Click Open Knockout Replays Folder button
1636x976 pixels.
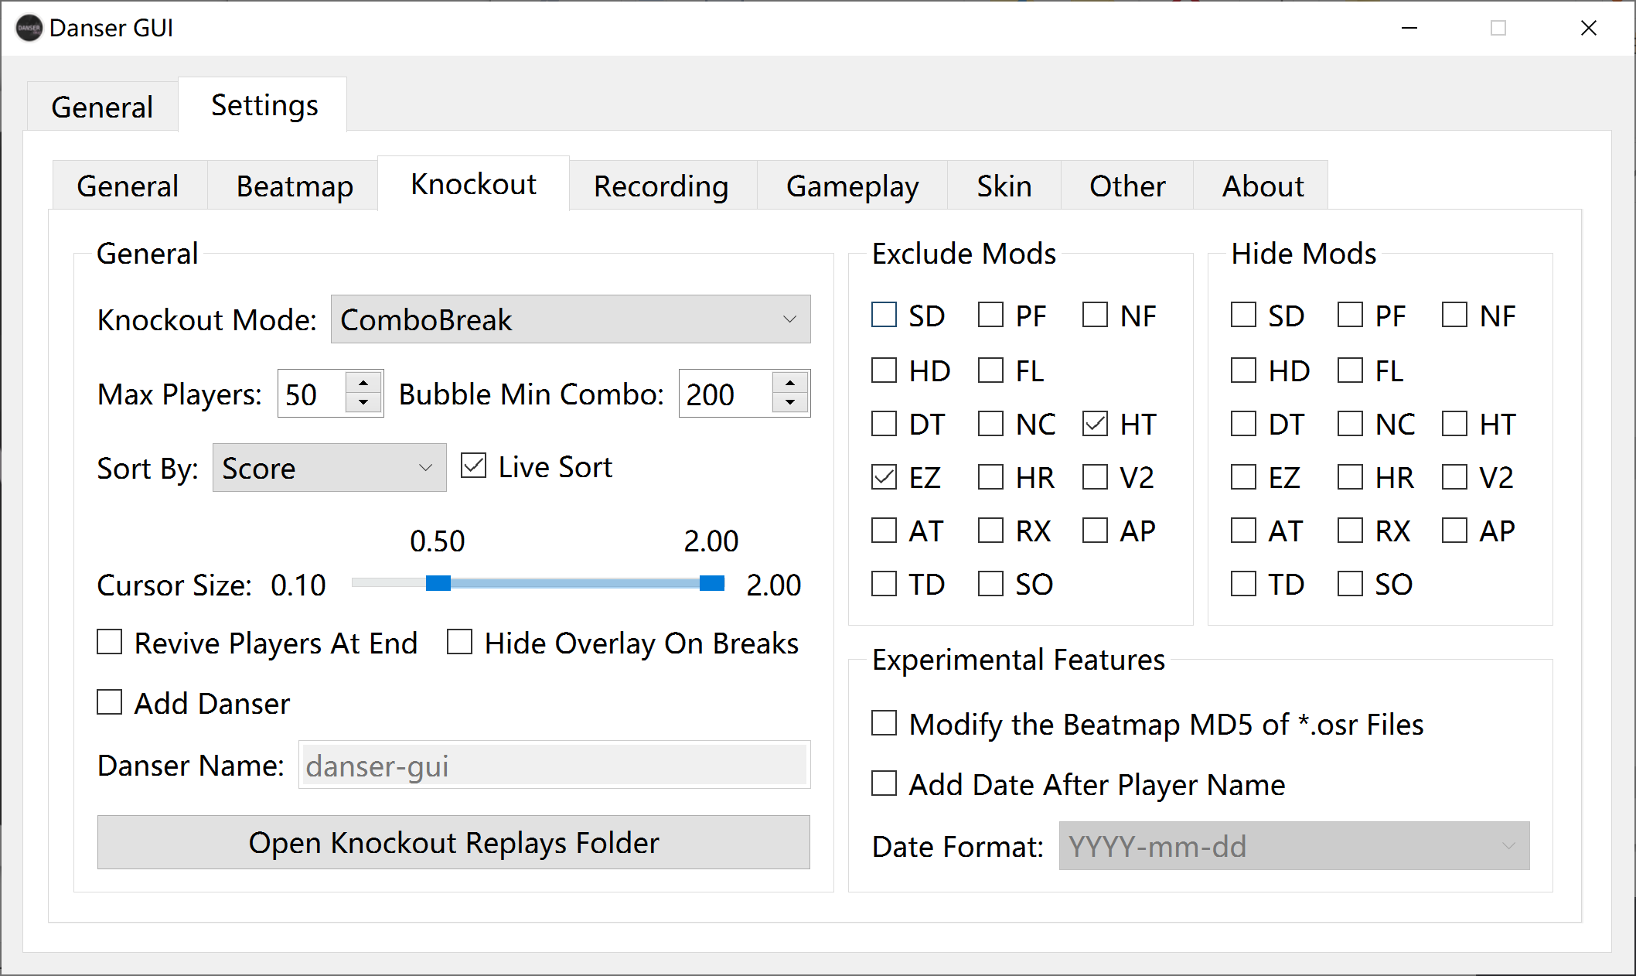453,842
